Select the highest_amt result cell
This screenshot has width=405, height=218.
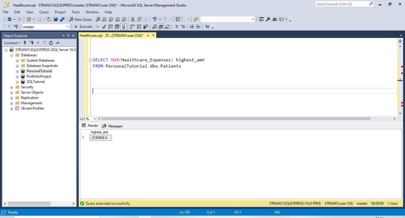pos(100,138)
